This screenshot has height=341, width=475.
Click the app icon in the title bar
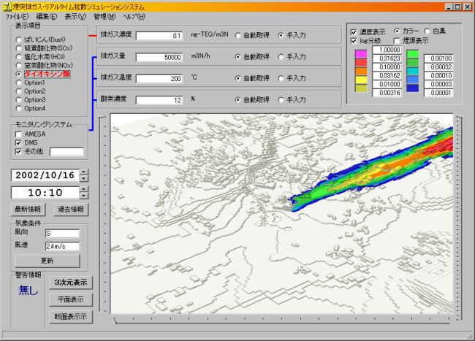(7, 6)
